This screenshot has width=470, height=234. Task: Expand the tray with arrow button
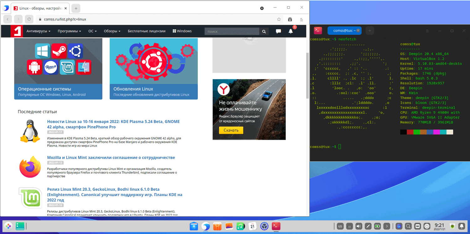tap(387, 226)
